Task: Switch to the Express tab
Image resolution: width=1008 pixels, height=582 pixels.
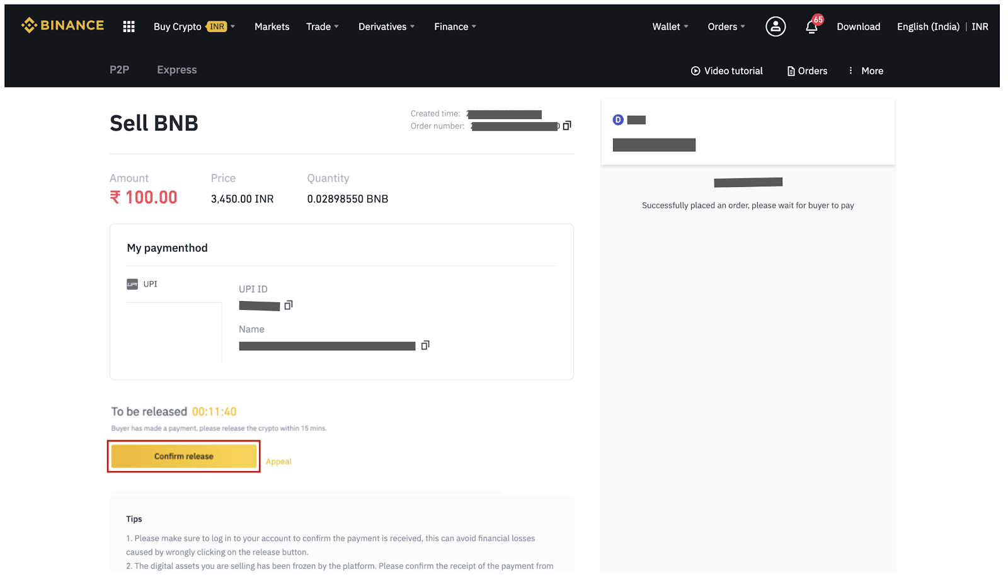Action: 177,70
